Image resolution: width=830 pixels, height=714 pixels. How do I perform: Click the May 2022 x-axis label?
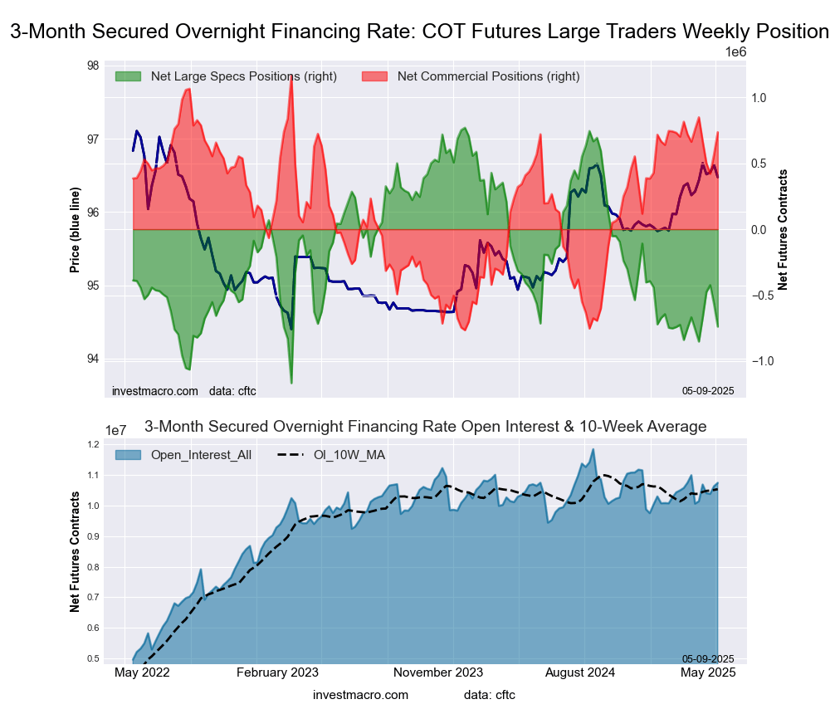(x=139, y=673)
